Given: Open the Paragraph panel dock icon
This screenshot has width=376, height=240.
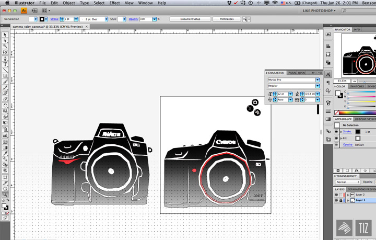Looking at the screenshot, I should pos(328,84).
